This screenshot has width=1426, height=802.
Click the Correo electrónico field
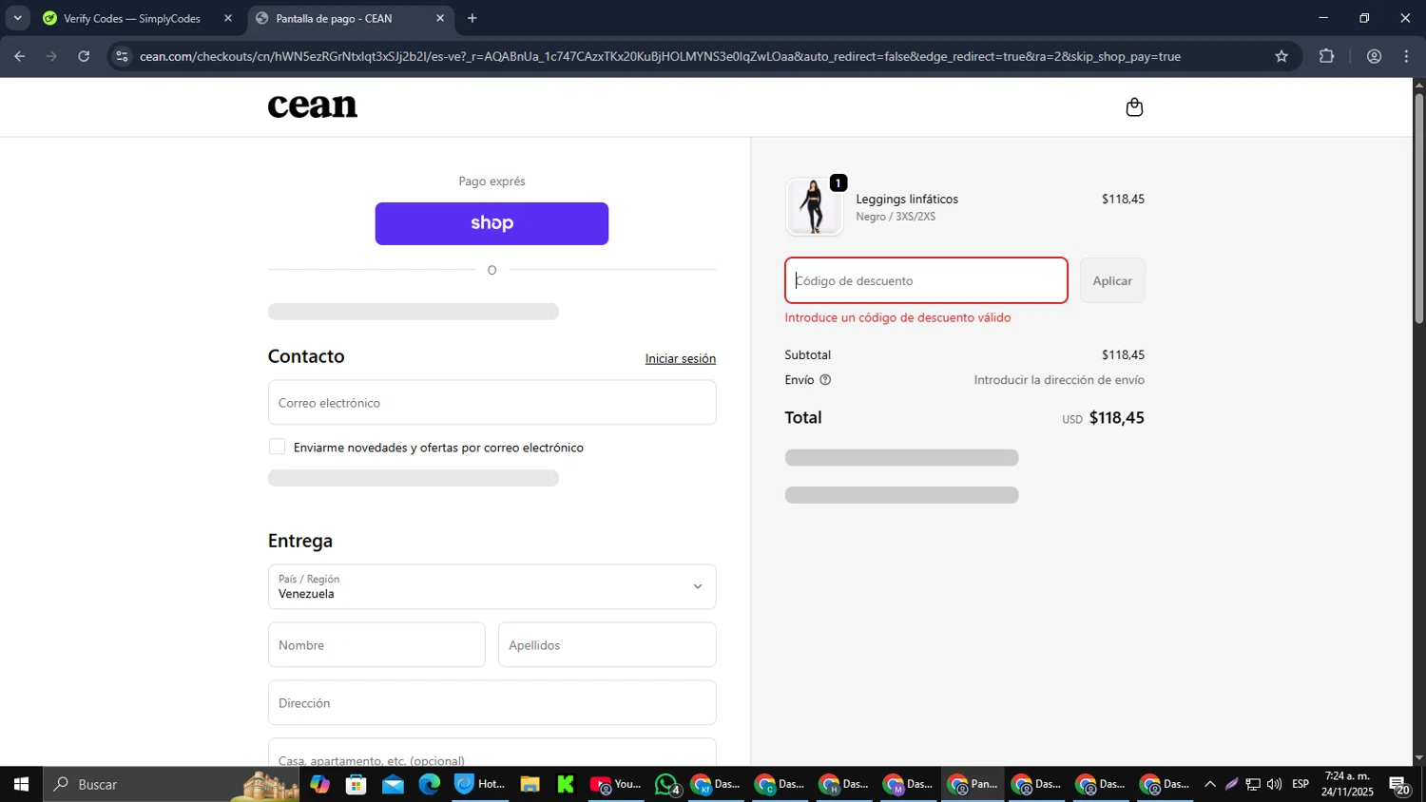point(491,403)
